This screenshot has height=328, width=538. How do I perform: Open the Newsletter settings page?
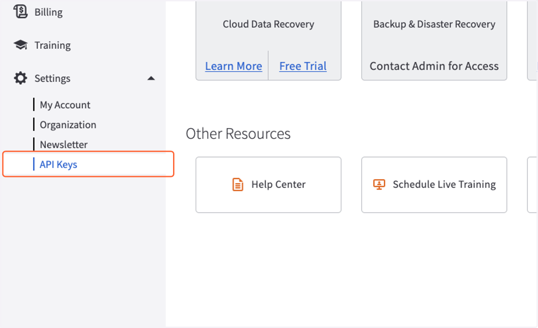[x=64, y=145]
